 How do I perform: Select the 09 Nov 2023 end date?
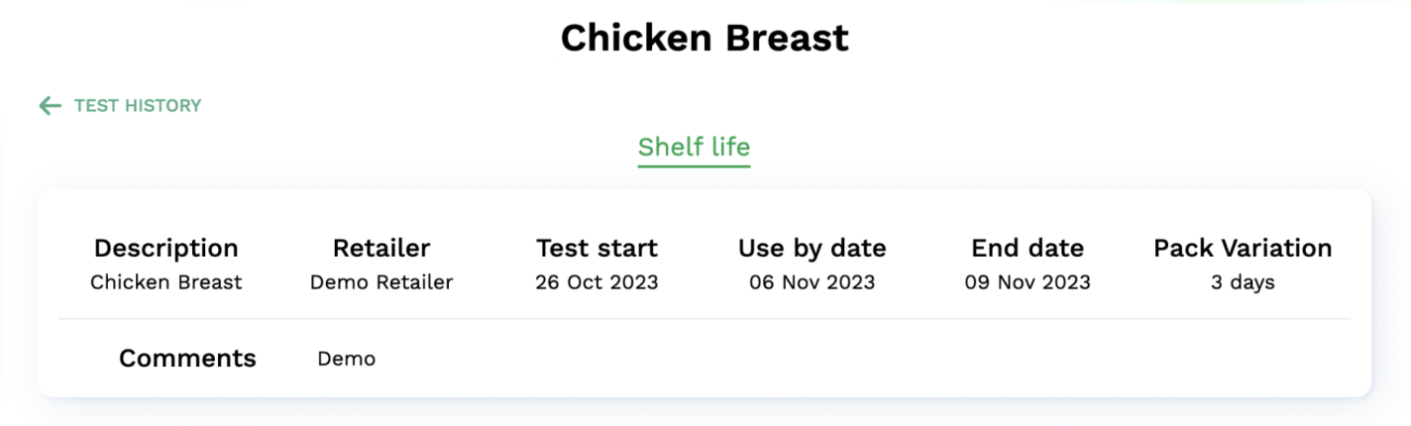1028,282
